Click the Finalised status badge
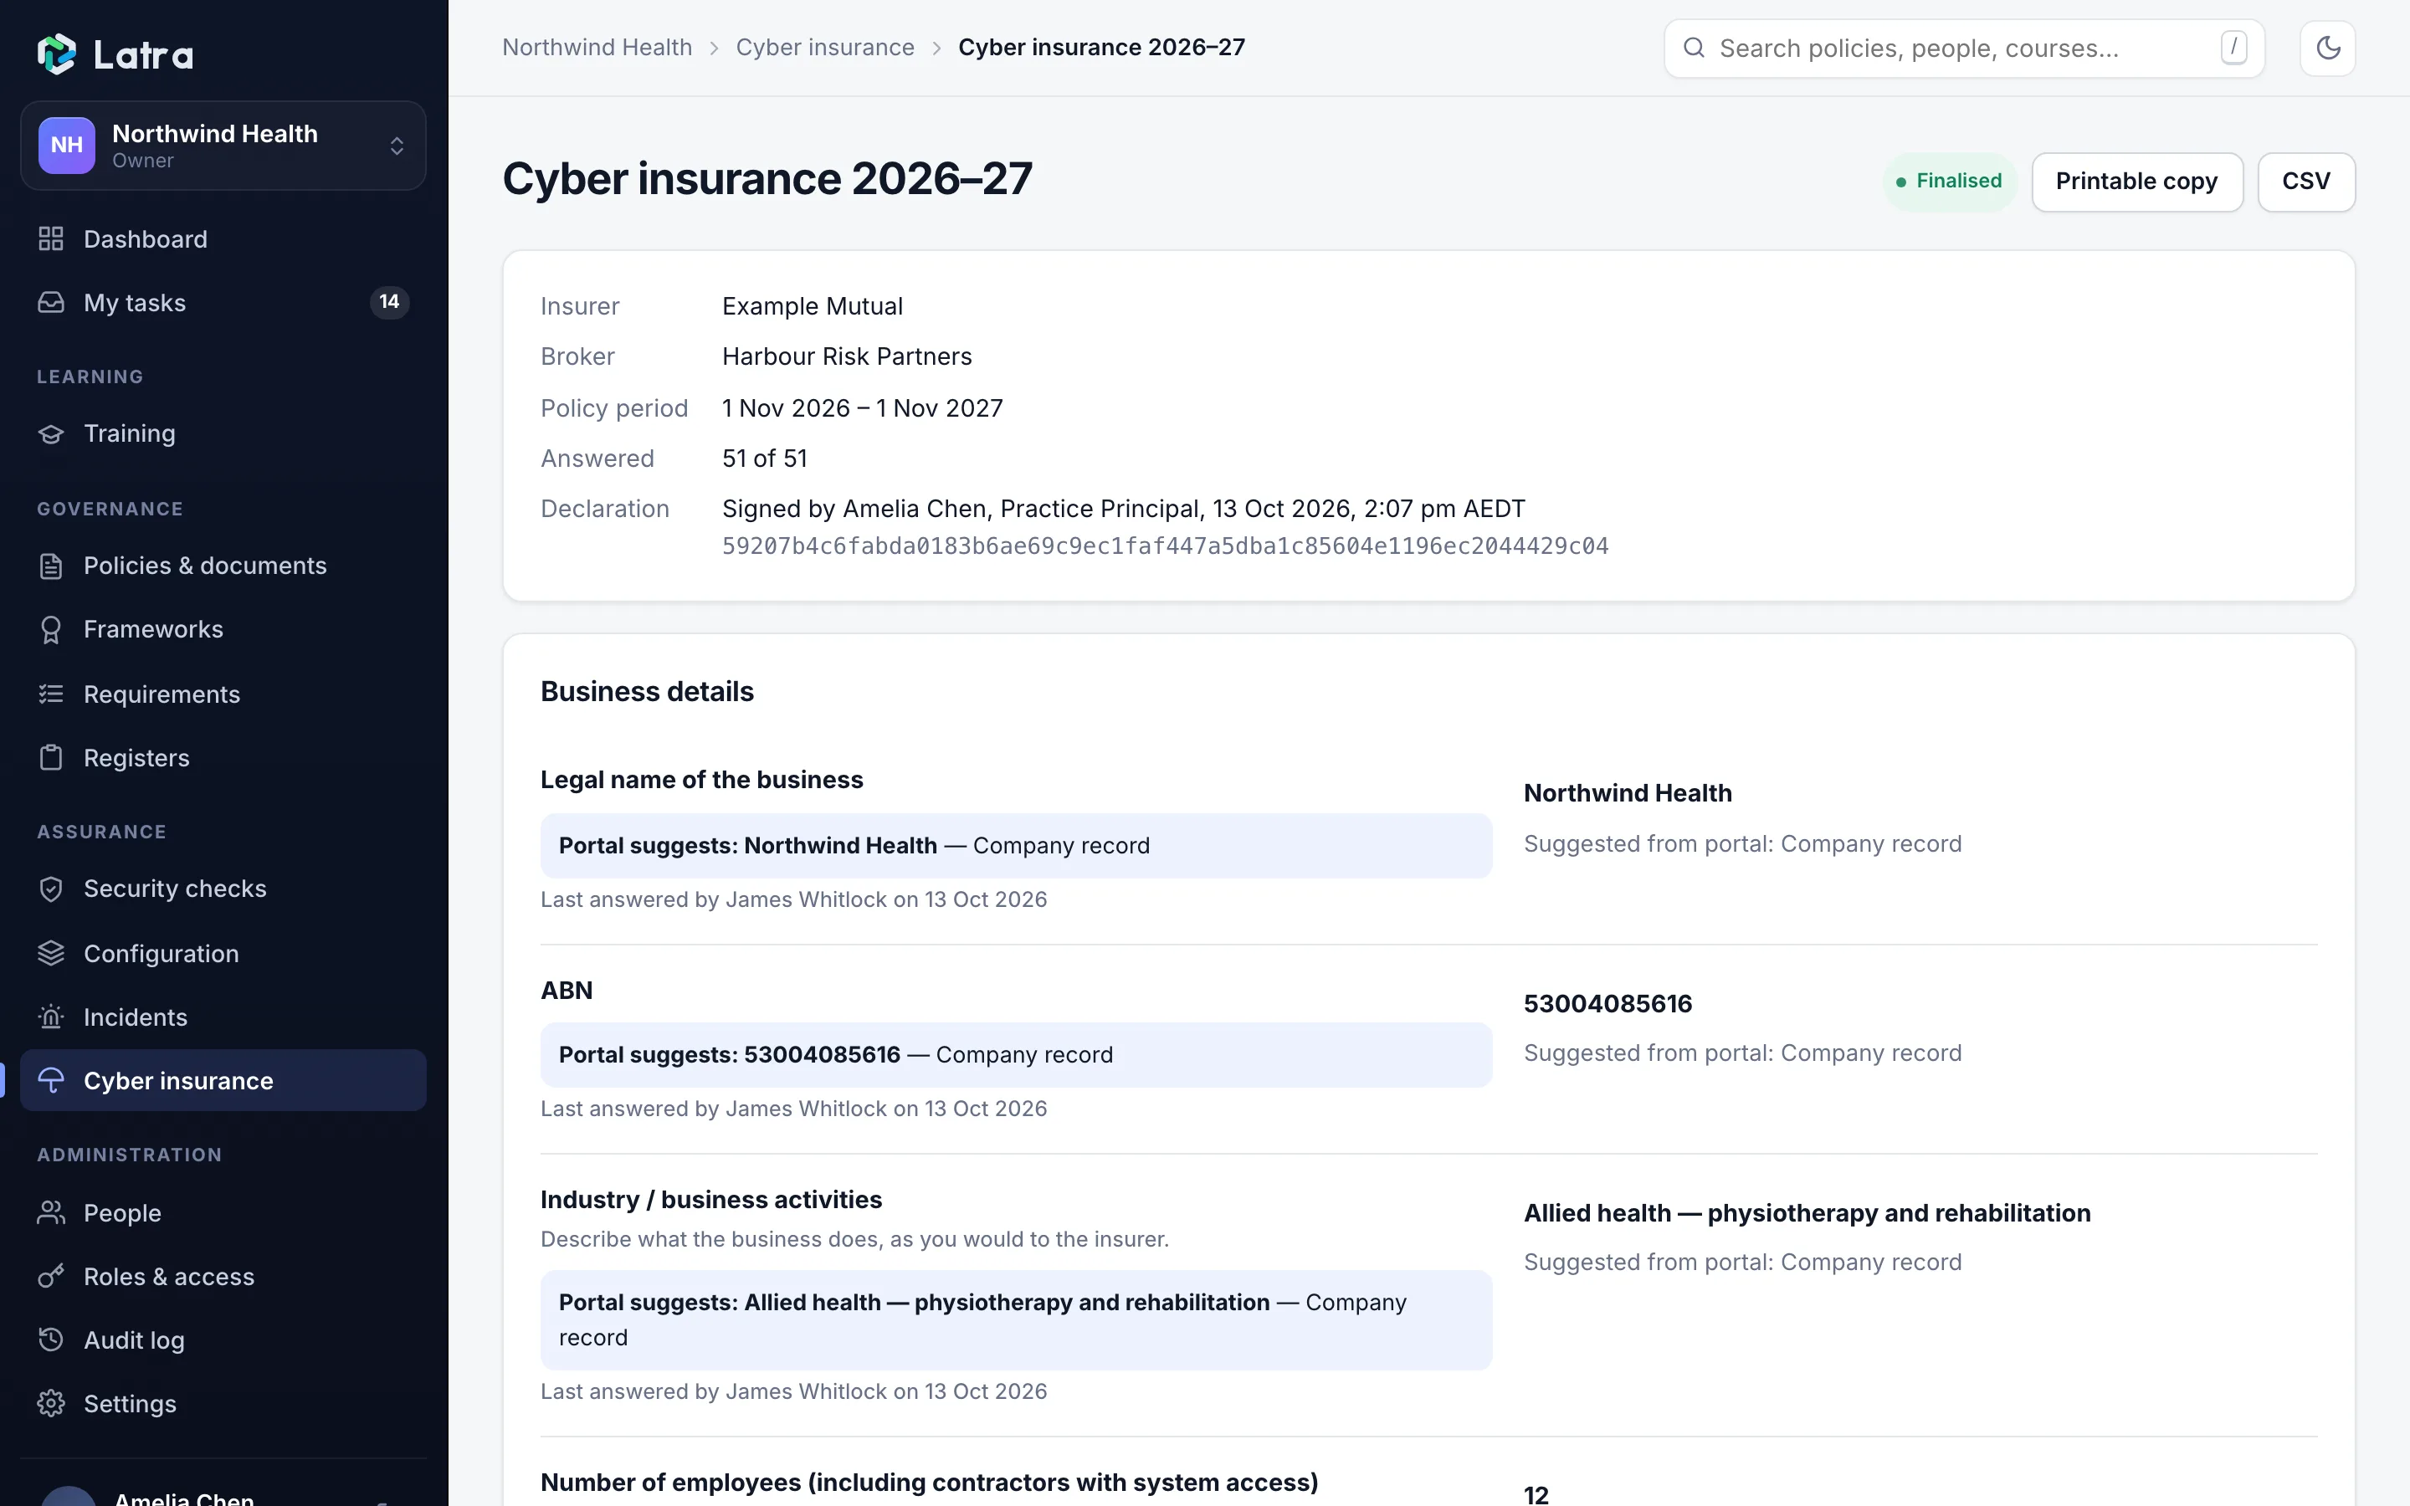The image size is (2410, 1506). [1949, 182]
